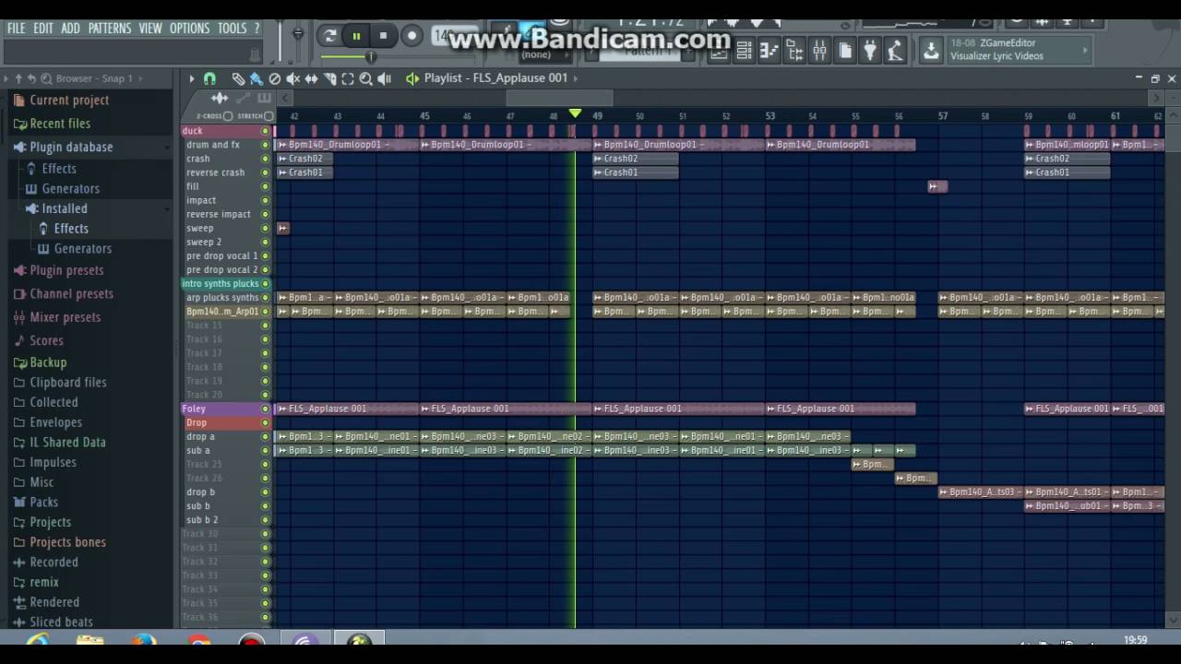The height and width of the screenshot is (664, 1181).
Task: Open the OPTIONS menu
Action: 190,29
